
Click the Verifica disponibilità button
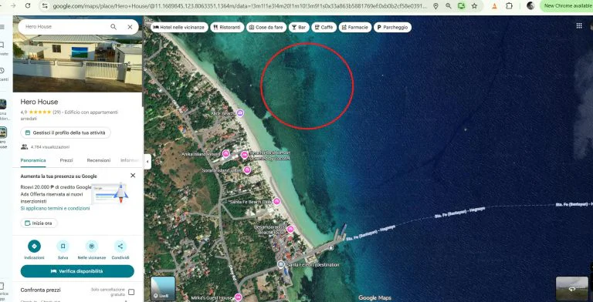tap(77, 271)
